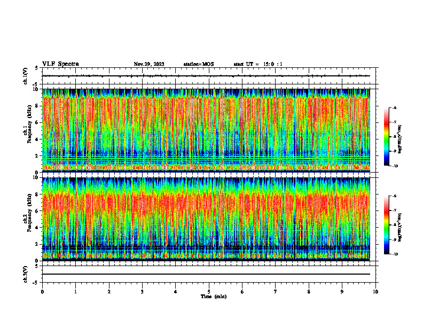
Task: Click the time-axis tick label "10"
Action: coord(375,292)
